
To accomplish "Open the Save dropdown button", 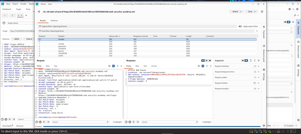I will pyautogui.click(x=252, y=12).
